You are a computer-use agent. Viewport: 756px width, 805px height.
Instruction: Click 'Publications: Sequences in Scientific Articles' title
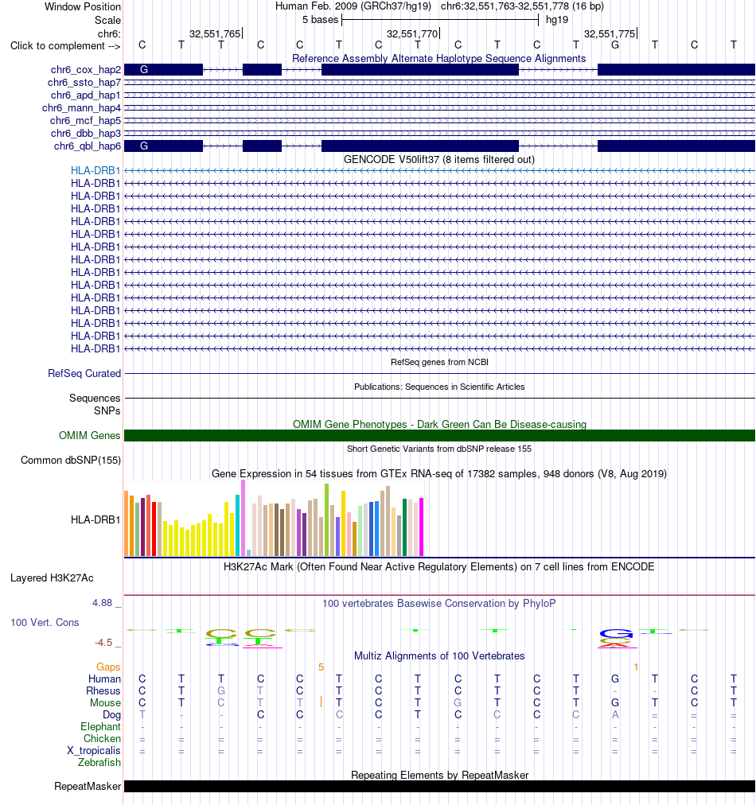(x=439, y=387)
